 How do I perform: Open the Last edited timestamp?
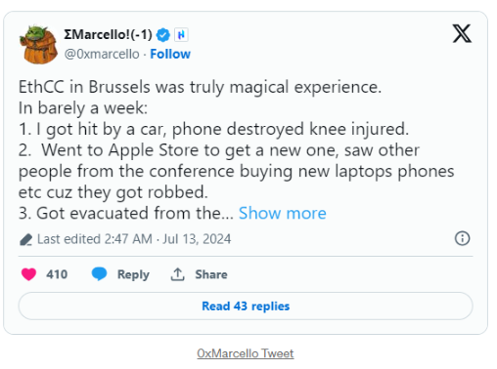(134, 239)
